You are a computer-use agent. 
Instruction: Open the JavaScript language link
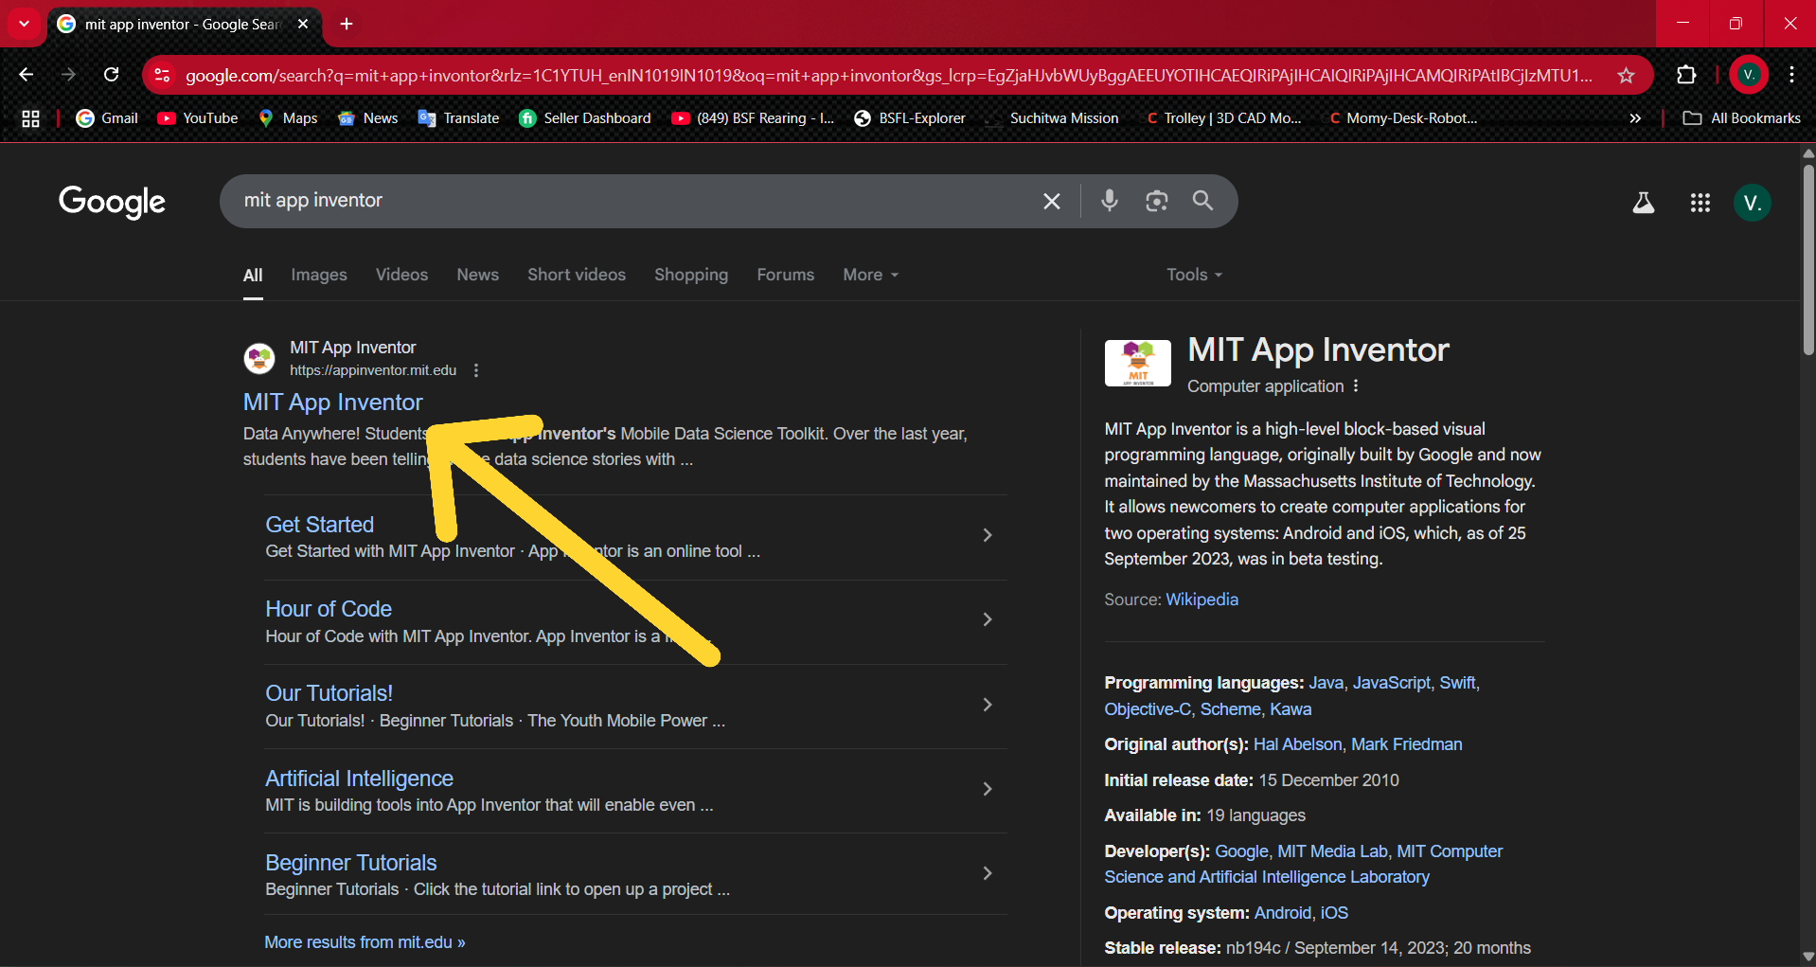click(1391, 683)
